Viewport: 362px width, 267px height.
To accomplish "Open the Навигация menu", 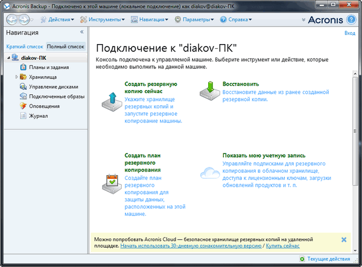I will click(153, 20).
